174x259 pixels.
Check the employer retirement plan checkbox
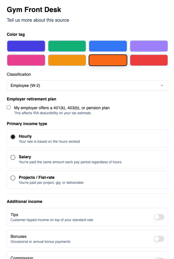pos(9,107)
